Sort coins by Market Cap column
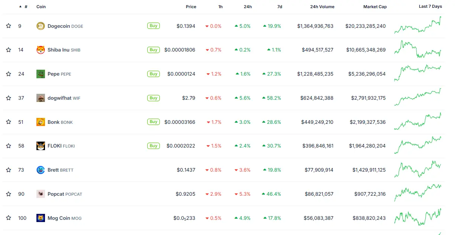Image resolution: width=455 pixels, height=235 pixels. coord(375,7)
